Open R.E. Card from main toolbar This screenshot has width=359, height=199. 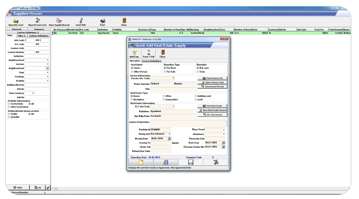point(16,22)
